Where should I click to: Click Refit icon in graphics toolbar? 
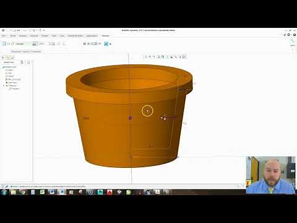tap(146, 57)
